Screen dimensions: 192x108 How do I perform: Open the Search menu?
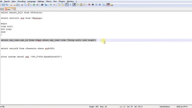pyautogui.click(x=7, y=1)
